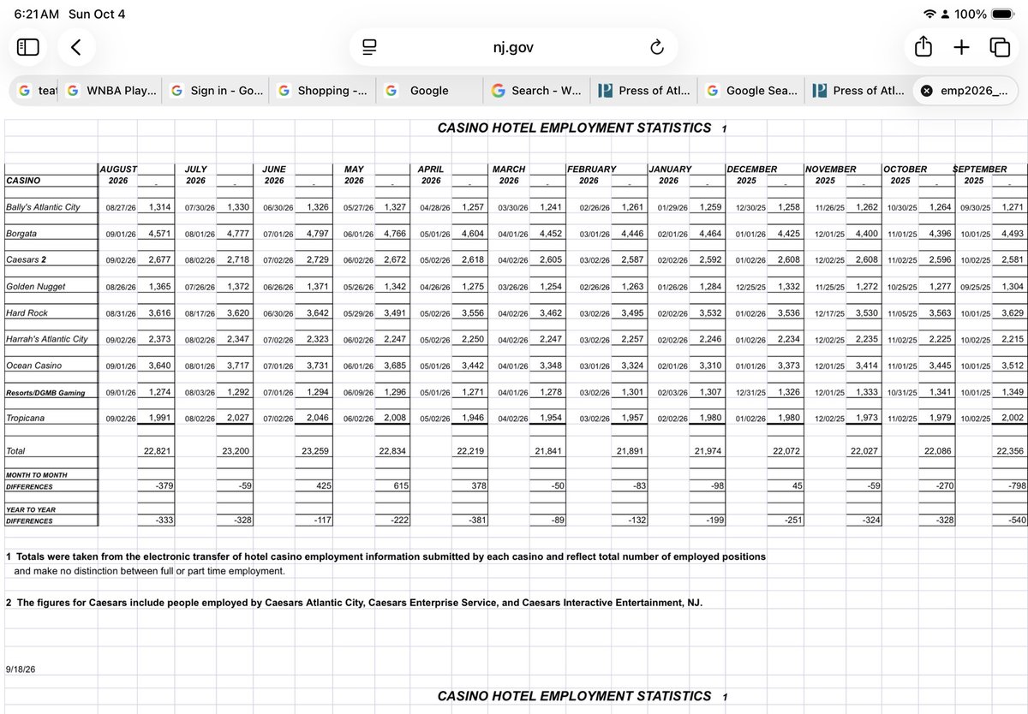Tap the 6:21AM clock in status bar
1028x714 pixels.
[x=38, y=15]
